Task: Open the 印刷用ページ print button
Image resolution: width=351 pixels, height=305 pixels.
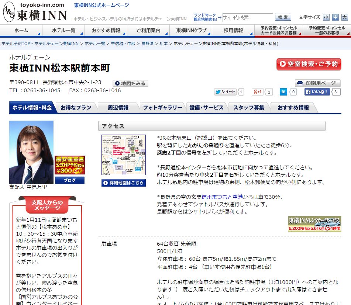Action: 318,83
